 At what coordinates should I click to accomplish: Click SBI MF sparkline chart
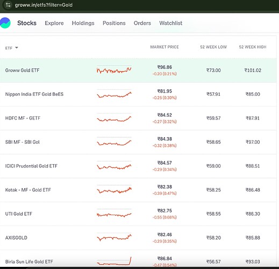114,141
